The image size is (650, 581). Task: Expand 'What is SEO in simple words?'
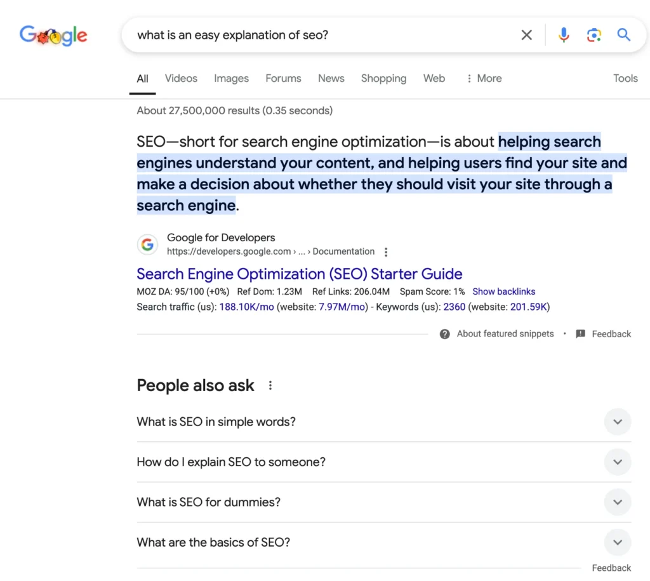(384, 422)
